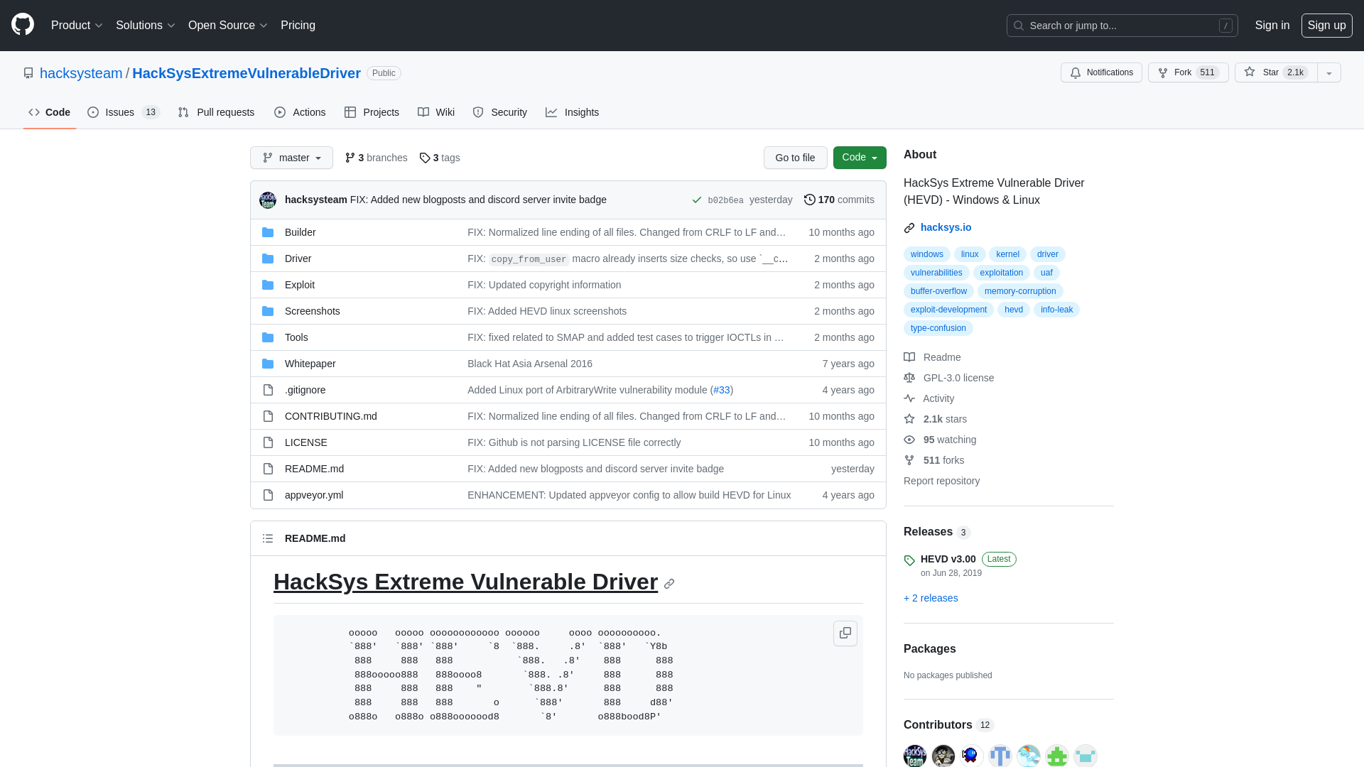Open the CONTRIBUTING.md file
Viewport: 1364px width, 767px height.
pos(331,416)
